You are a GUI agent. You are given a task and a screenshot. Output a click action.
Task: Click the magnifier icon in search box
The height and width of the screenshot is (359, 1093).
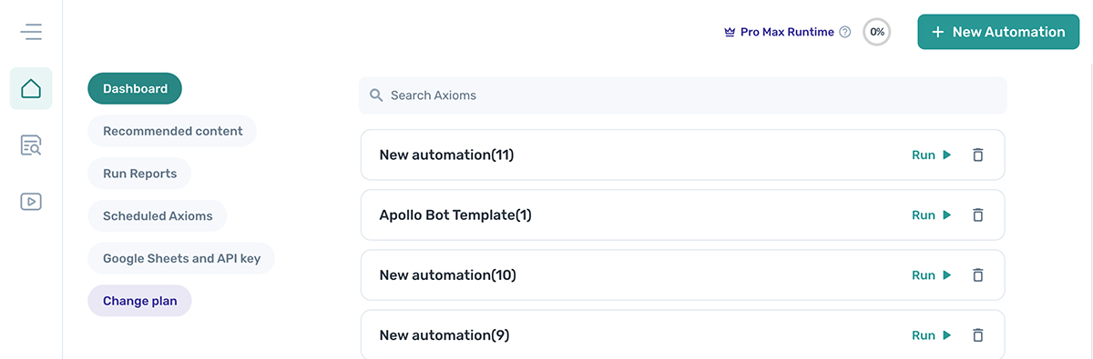(x=376, y=95)
